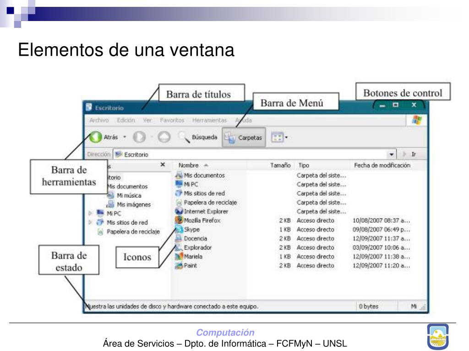Click the Paint date 12/09/2007 11:20 cell
This screenshot has width=469, height=351.
point(382,266)
